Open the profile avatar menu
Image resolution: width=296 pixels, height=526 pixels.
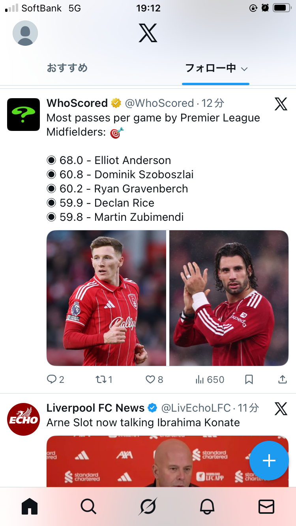[x=25, y=33]
